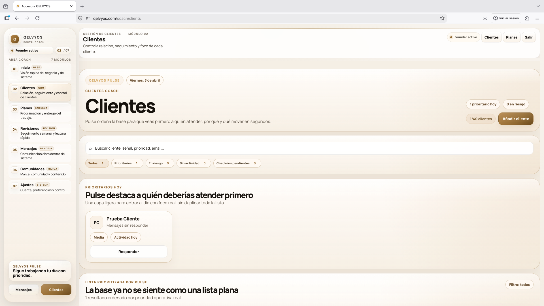Open the Filtro: todos selector
Viewport: 544px width, 306px height.
click(x=519, y=285)
